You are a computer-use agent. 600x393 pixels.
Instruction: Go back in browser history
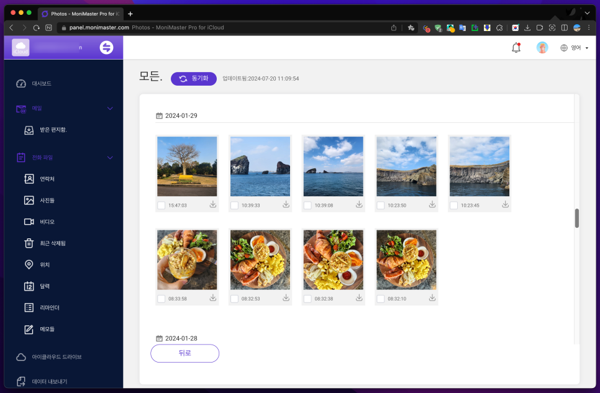point(11,27)
